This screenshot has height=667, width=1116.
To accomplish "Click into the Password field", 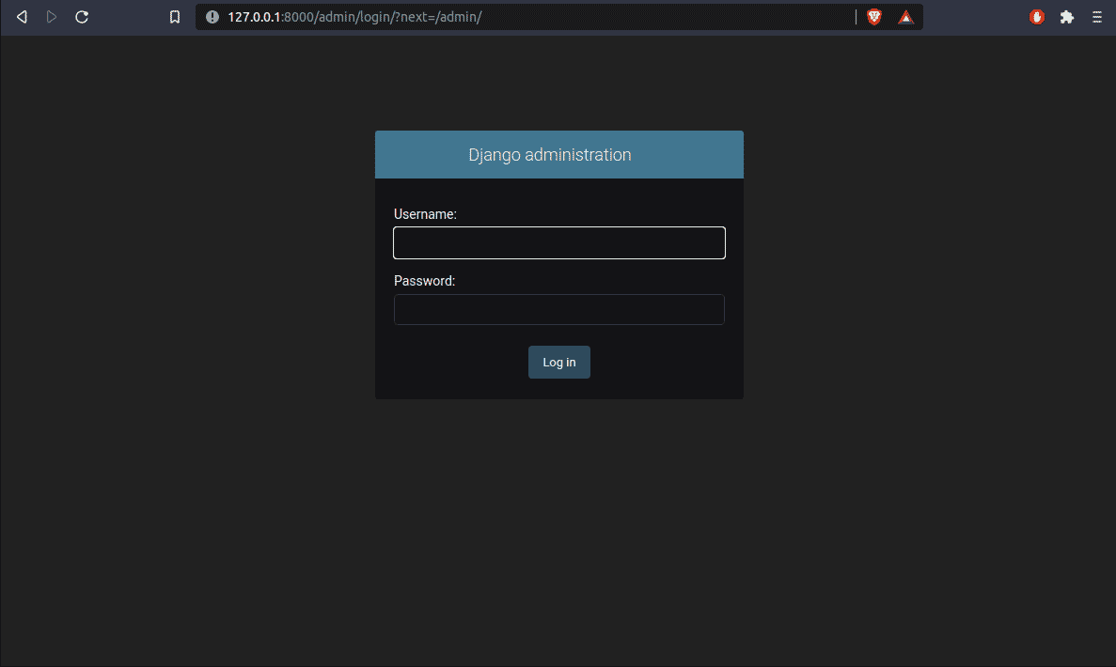I will (x=559, y=309).
